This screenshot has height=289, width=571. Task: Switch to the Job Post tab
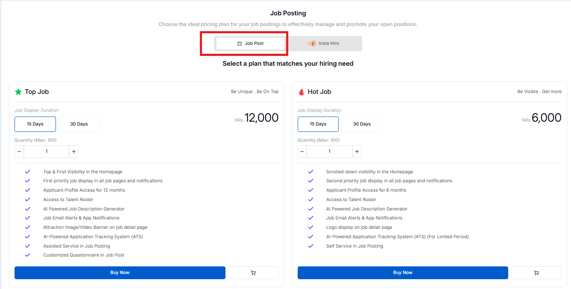250,44
